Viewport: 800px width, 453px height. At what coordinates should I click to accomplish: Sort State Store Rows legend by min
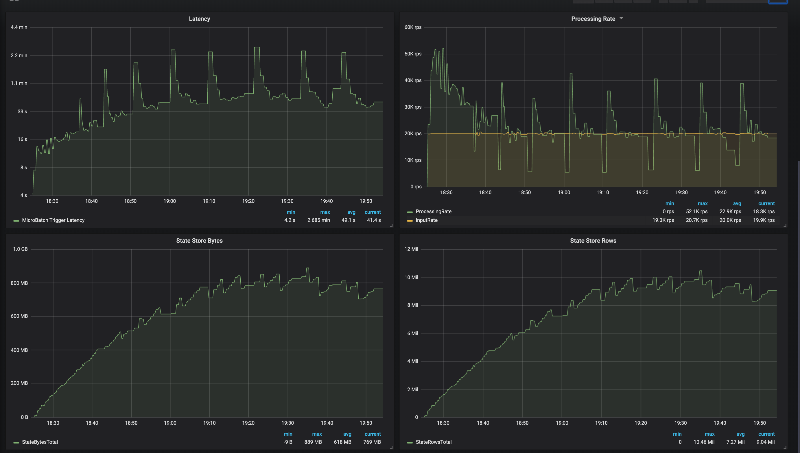[677, 434]
